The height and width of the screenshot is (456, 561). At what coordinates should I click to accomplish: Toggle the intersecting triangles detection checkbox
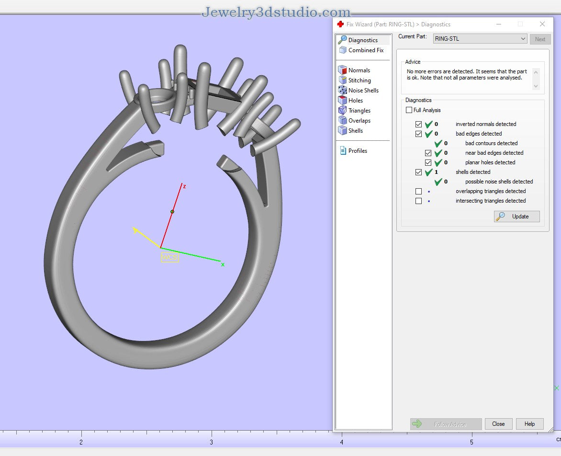click(x=418, y=201)
